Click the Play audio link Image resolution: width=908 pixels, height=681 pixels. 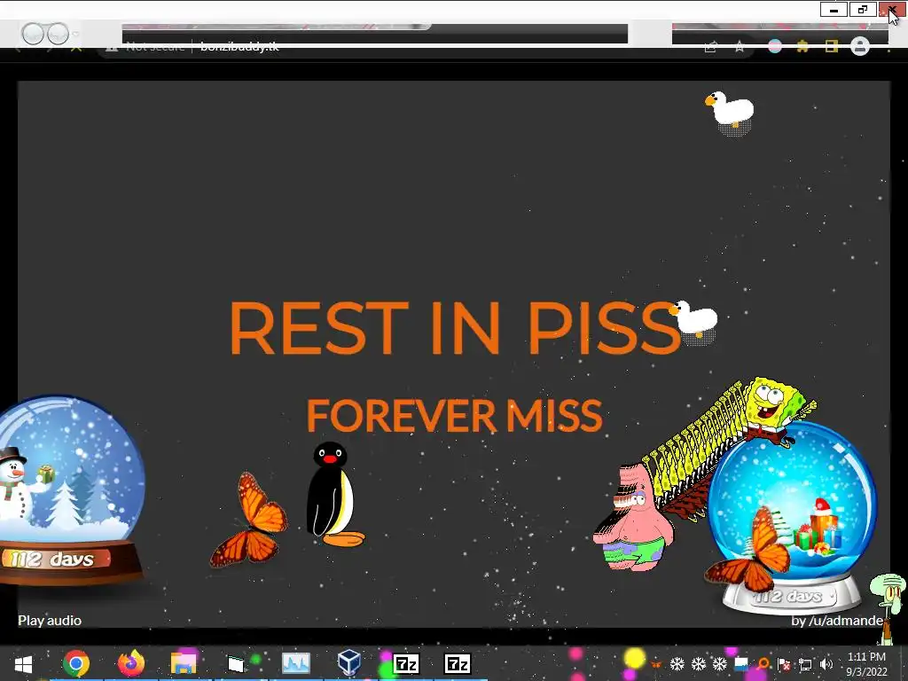pyautogui.click(x=50, y=620)
